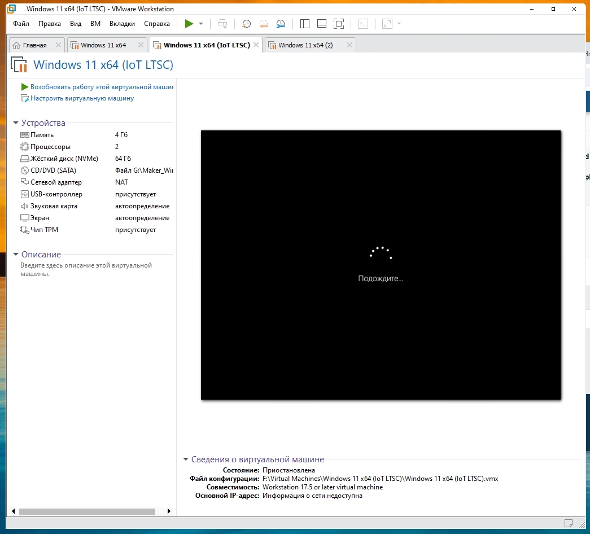Click the Чип TPM device icon
Viewport: 590px width, 534px height.
[x=24, y=230]
